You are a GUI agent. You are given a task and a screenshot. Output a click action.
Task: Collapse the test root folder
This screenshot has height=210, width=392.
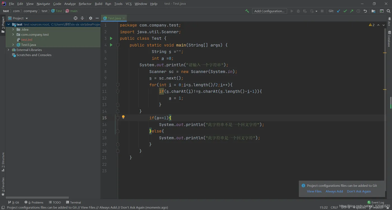click(x=8, y=24)
